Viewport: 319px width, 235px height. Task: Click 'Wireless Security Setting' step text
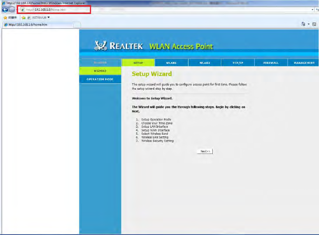pos(157,141)
